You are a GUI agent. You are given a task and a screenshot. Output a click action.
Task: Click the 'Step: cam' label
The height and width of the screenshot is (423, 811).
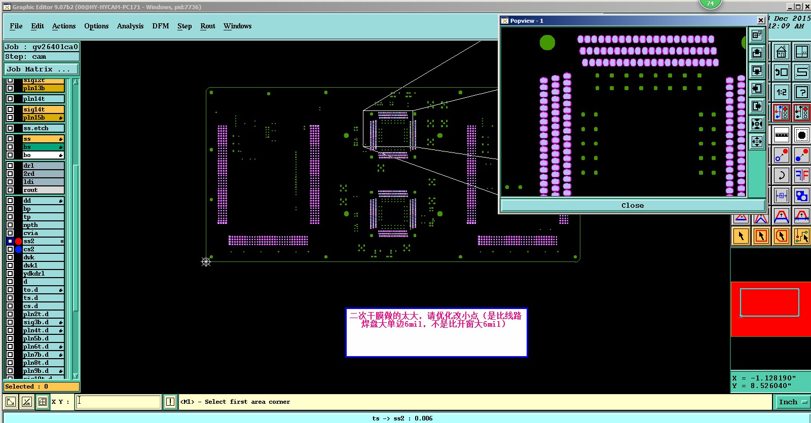(25, 57)
